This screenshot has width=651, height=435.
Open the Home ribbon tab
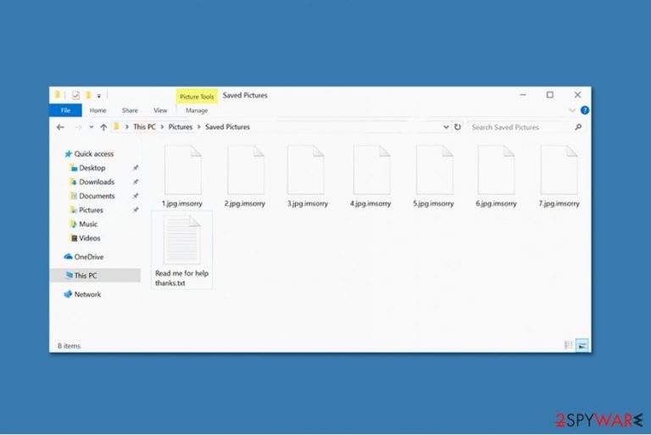click(98, 110)
